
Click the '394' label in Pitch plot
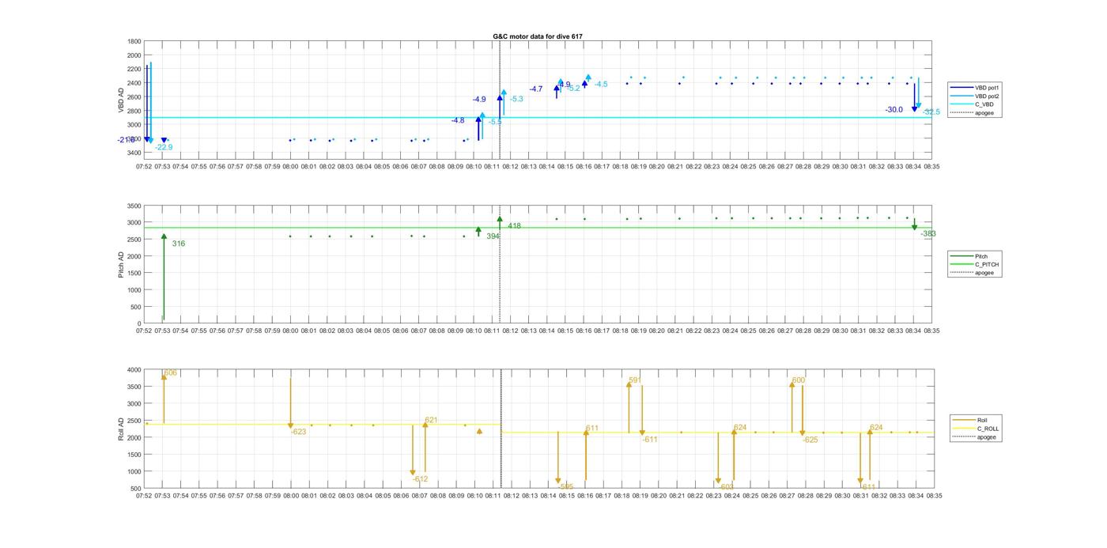click(493, 236)
